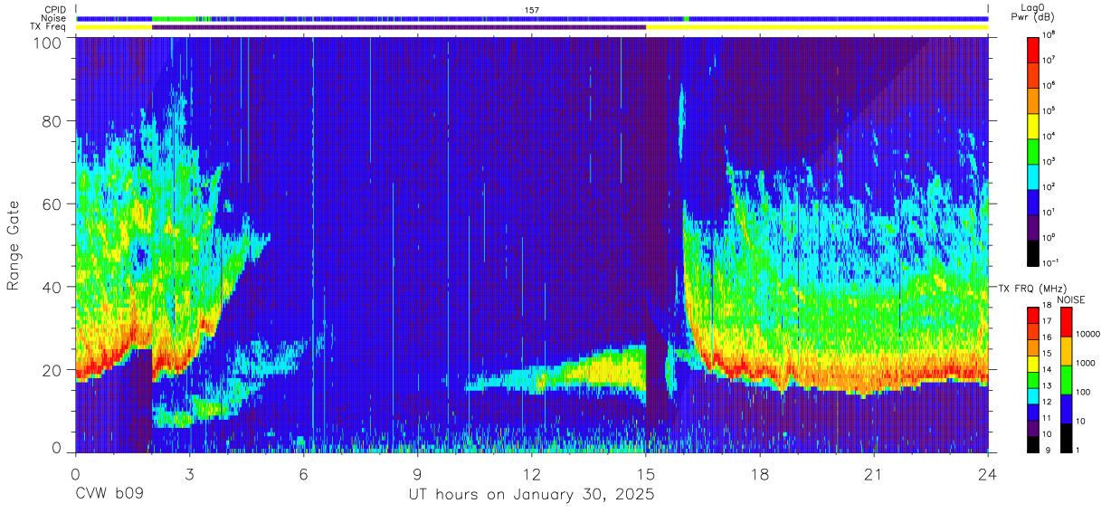Click the orange NOISE swatch 1000–10000
1111x513 pixels.
point(1065,351)
